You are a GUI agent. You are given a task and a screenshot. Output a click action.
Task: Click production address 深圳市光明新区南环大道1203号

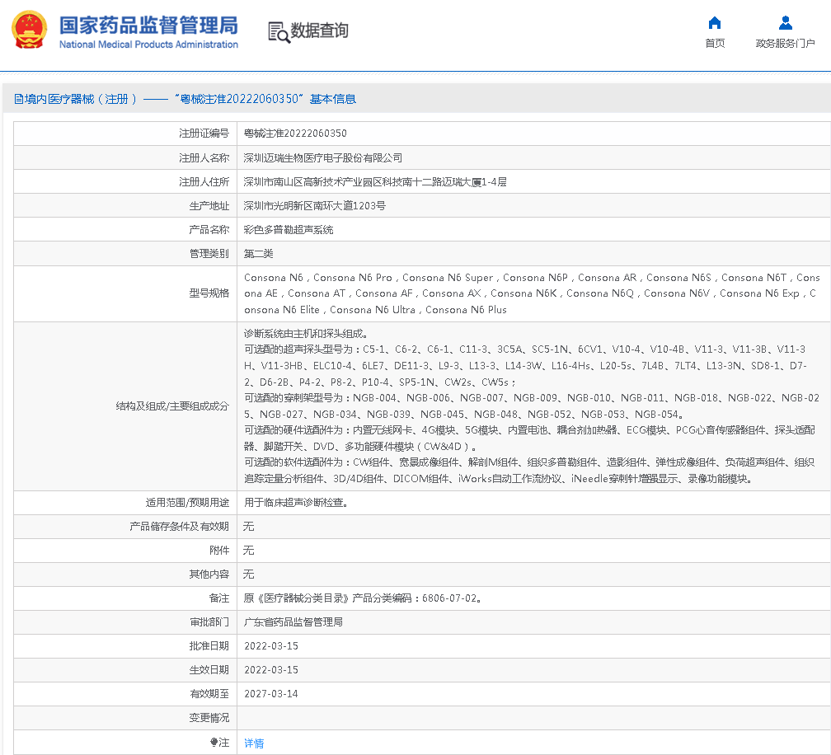(315, 205)
